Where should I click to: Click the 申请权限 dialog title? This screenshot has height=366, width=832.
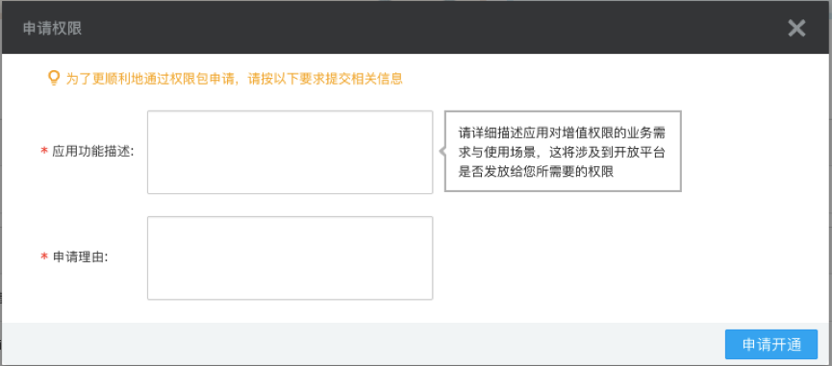52,29
